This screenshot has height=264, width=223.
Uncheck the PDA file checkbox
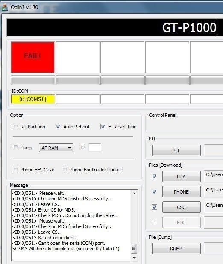tap(154, 177)
